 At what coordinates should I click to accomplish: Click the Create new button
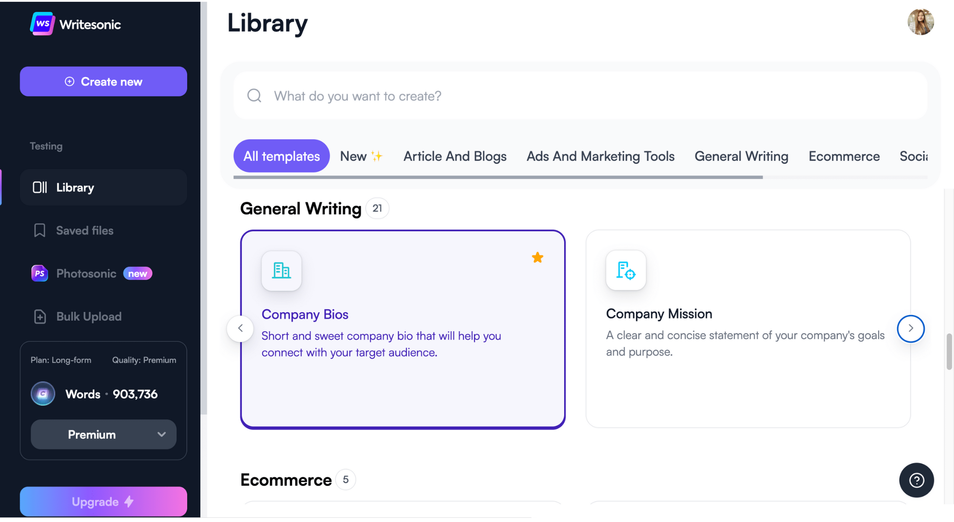click(103, 82)
